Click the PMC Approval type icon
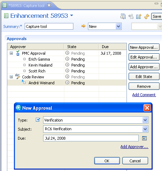This screenshot has width=162, height=171. point(18,53)
